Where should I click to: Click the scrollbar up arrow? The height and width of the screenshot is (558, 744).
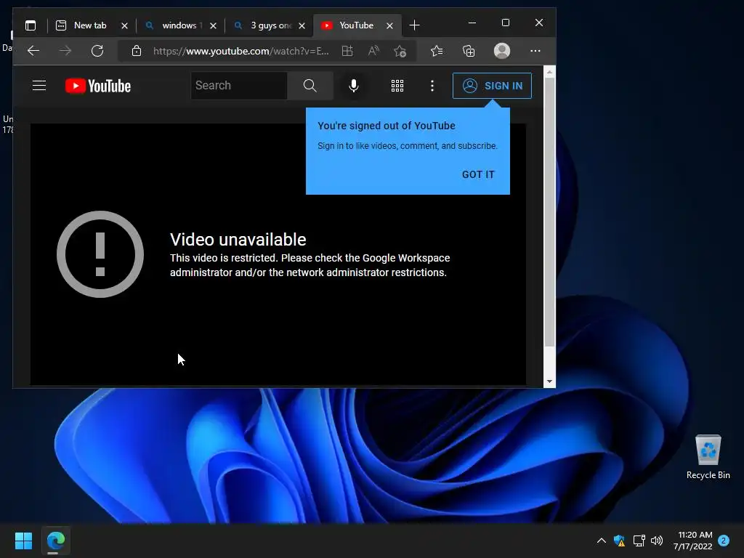click(549, 72)
